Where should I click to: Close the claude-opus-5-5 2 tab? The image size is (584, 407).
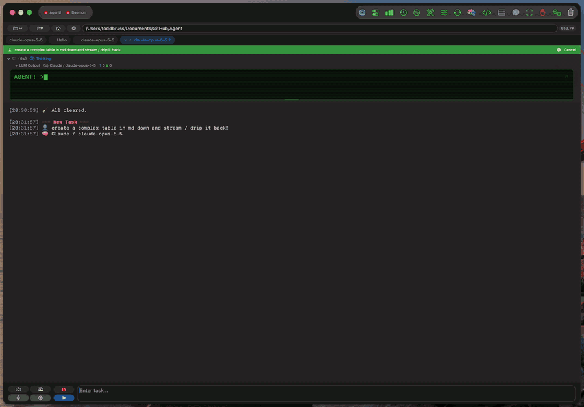coord(125,40)
